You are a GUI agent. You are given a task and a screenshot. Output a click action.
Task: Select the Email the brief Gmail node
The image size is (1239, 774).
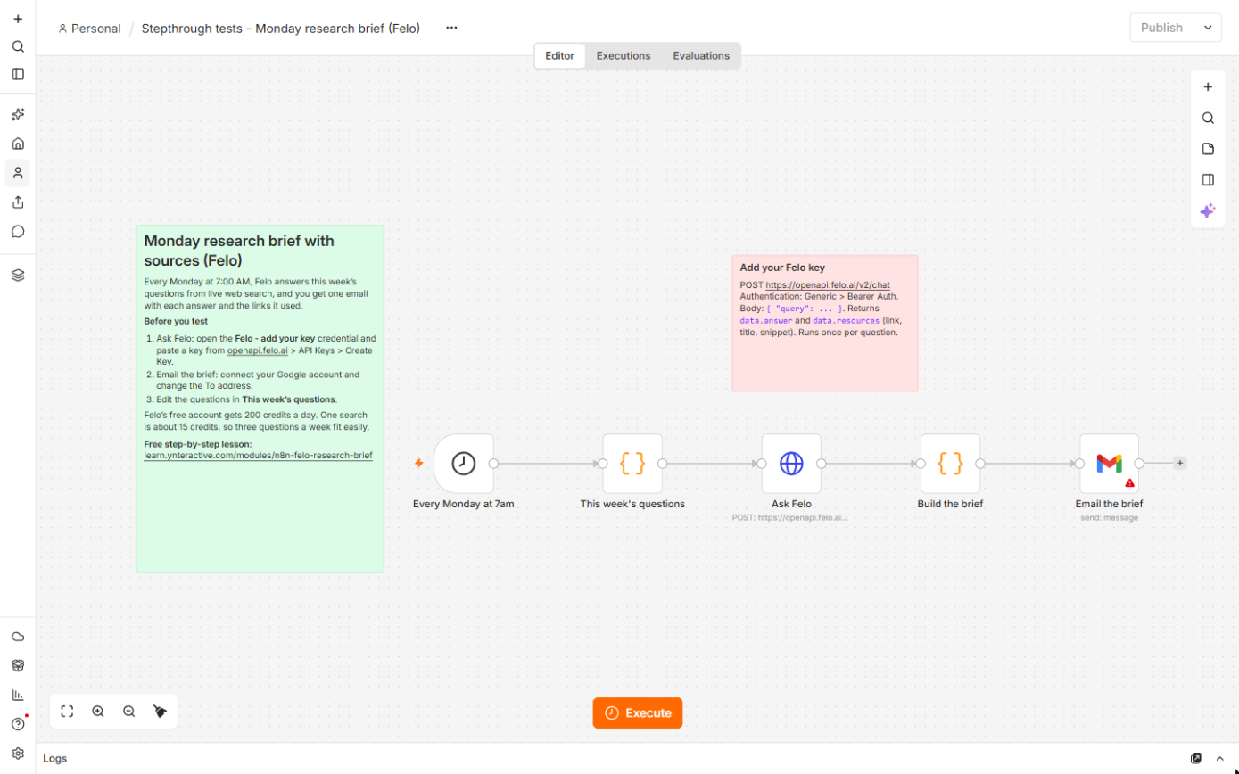pyautogui.click(x=1109, y=464)
